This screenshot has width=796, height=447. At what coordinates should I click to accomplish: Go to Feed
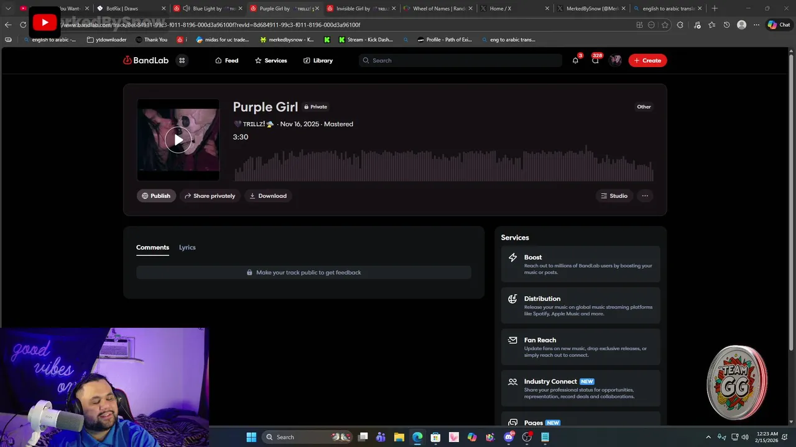pos(226,60)
